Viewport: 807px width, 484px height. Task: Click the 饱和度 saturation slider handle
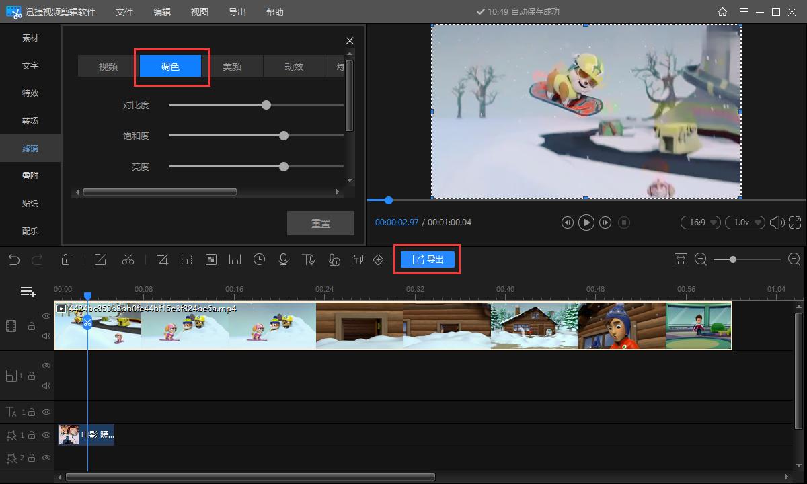pos(284,136)
